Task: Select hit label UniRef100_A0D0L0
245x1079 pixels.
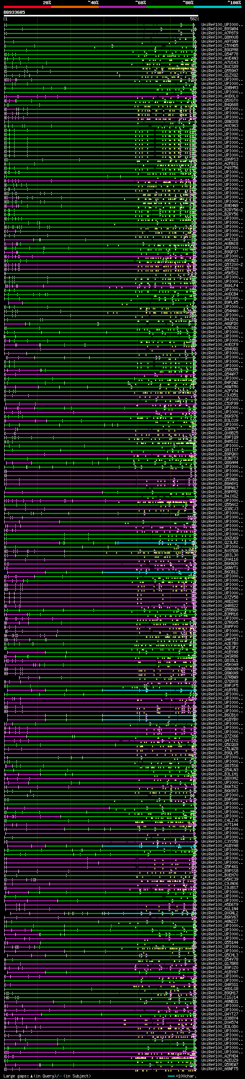Action: click(x=220, y=96)
